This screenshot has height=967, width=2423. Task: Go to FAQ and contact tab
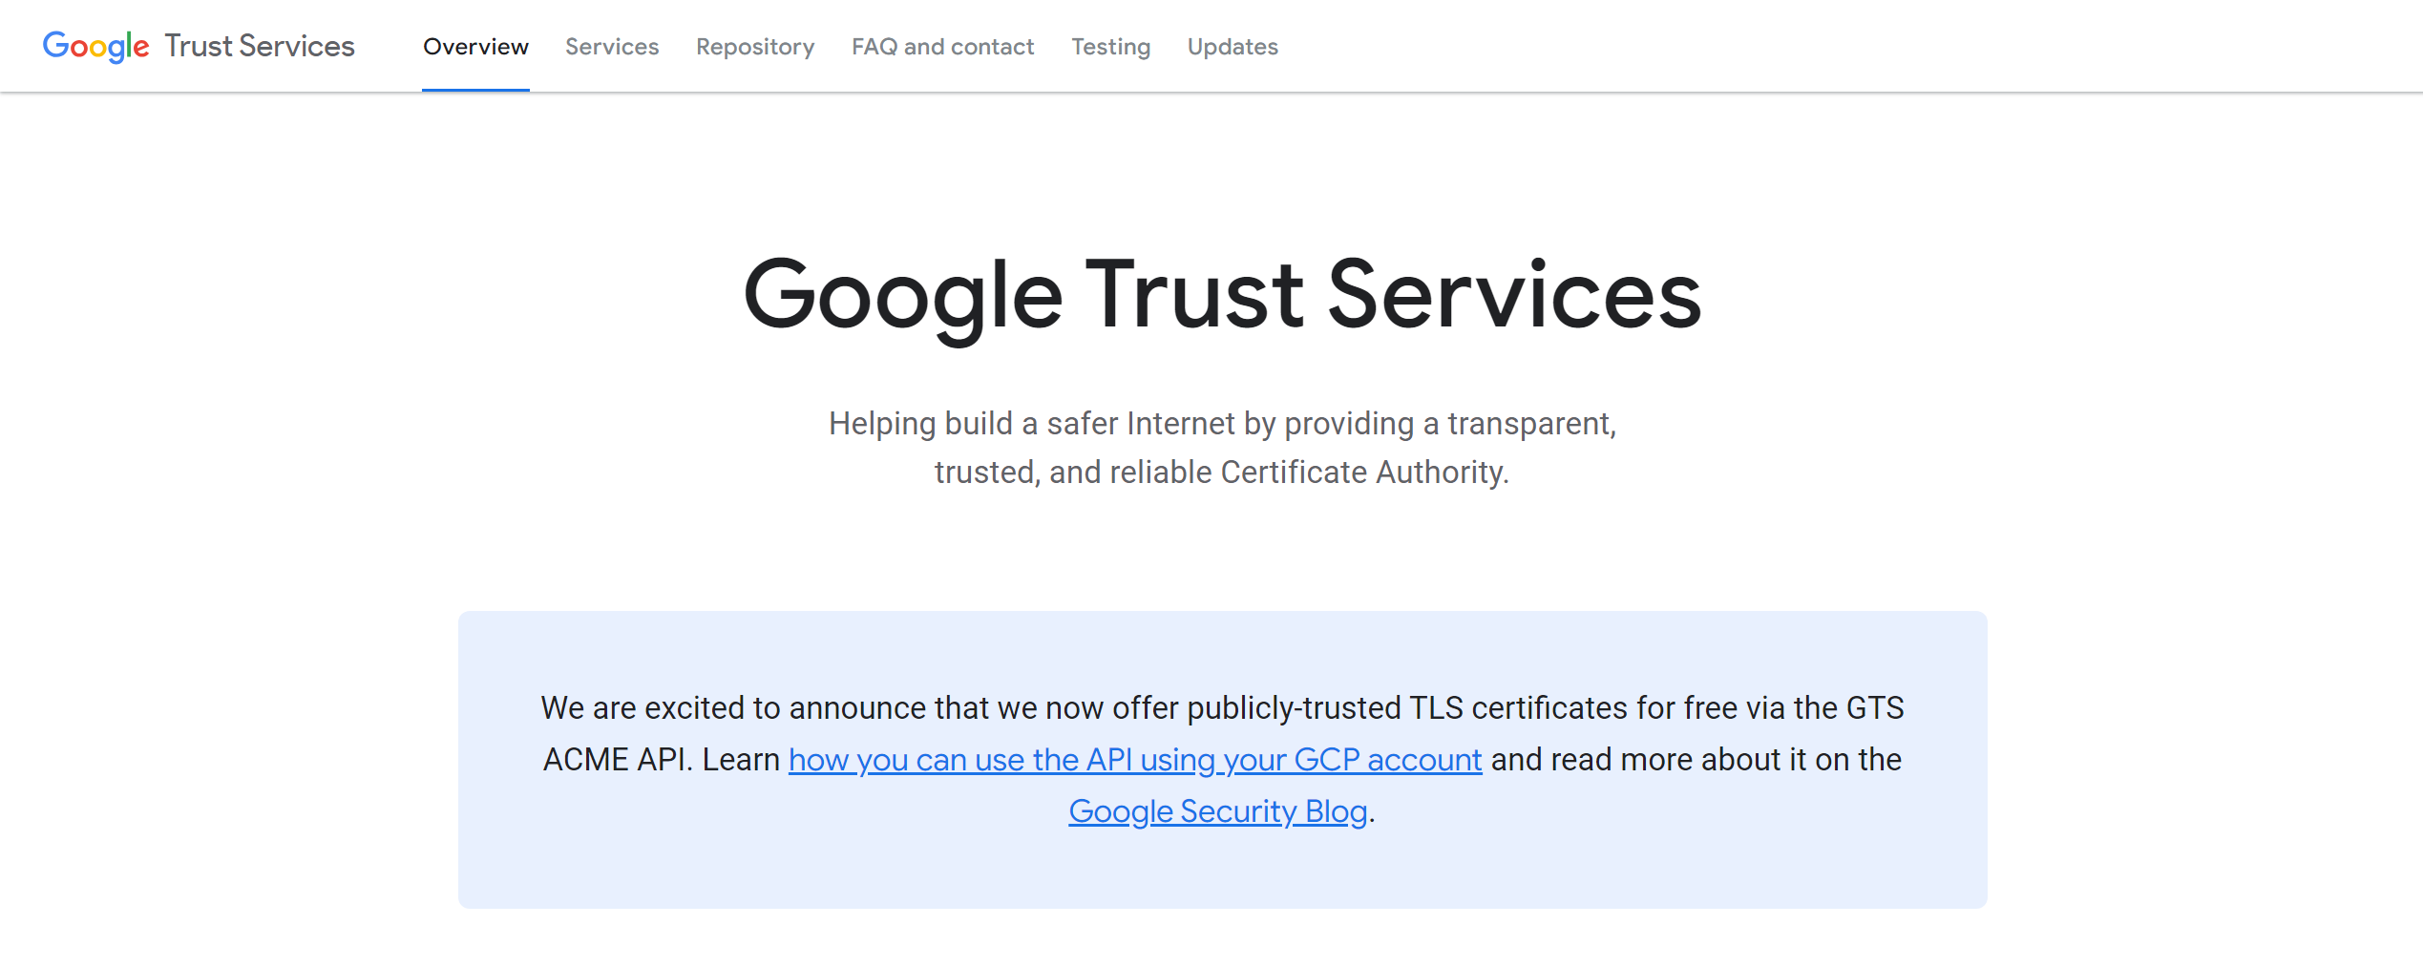tap(942, 47)
